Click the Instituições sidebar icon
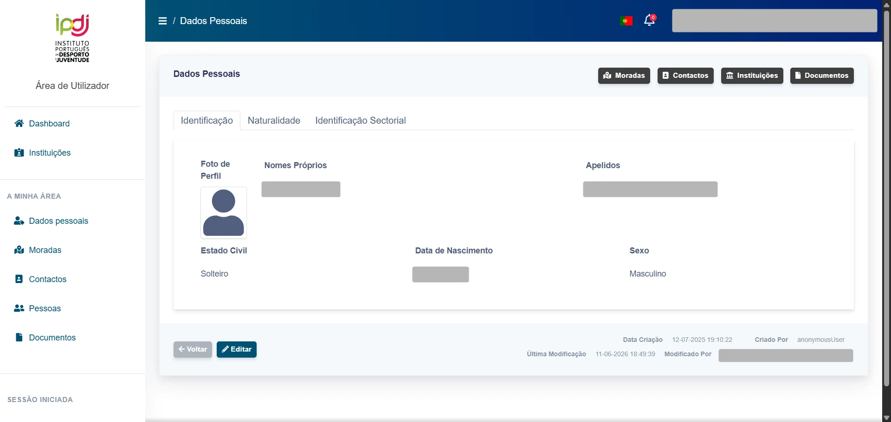The height and width of the screenshot is (422, 891). click(19, 152)
